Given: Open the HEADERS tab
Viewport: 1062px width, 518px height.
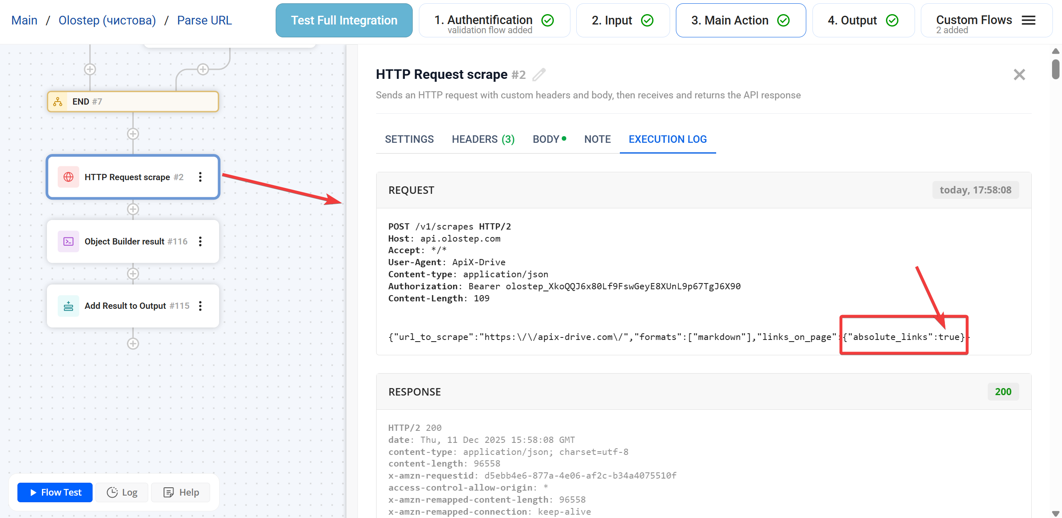Looking at the screenshot, I should point(483,139).
